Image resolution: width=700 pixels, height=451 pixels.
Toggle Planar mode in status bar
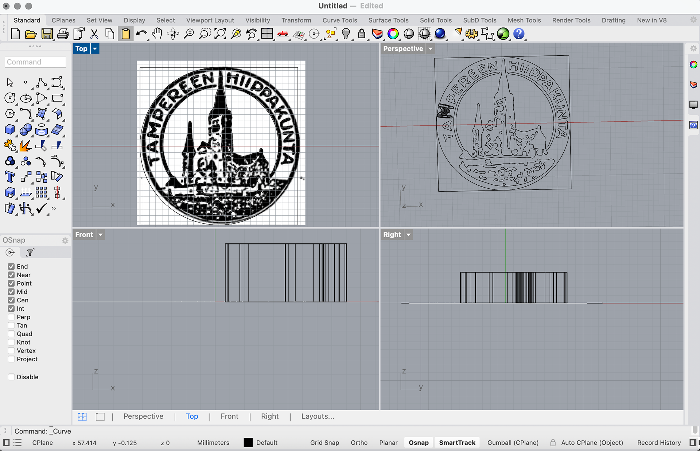(388, 443)
